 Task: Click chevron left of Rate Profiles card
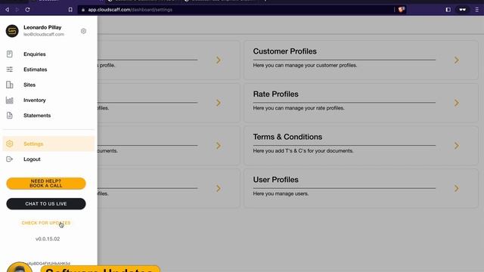click(x=219, y=103)
